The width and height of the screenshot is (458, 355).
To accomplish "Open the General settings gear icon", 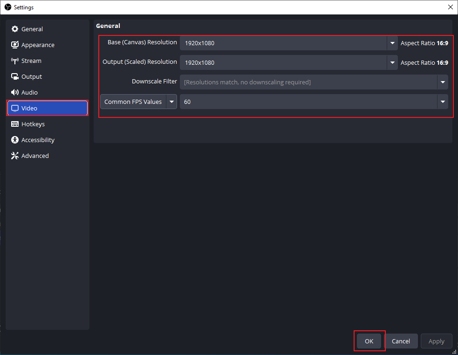I will pos(15,29).
